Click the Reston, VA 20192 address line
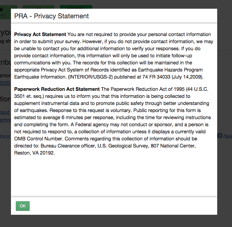Screen dimensions: 232x227 34,153
